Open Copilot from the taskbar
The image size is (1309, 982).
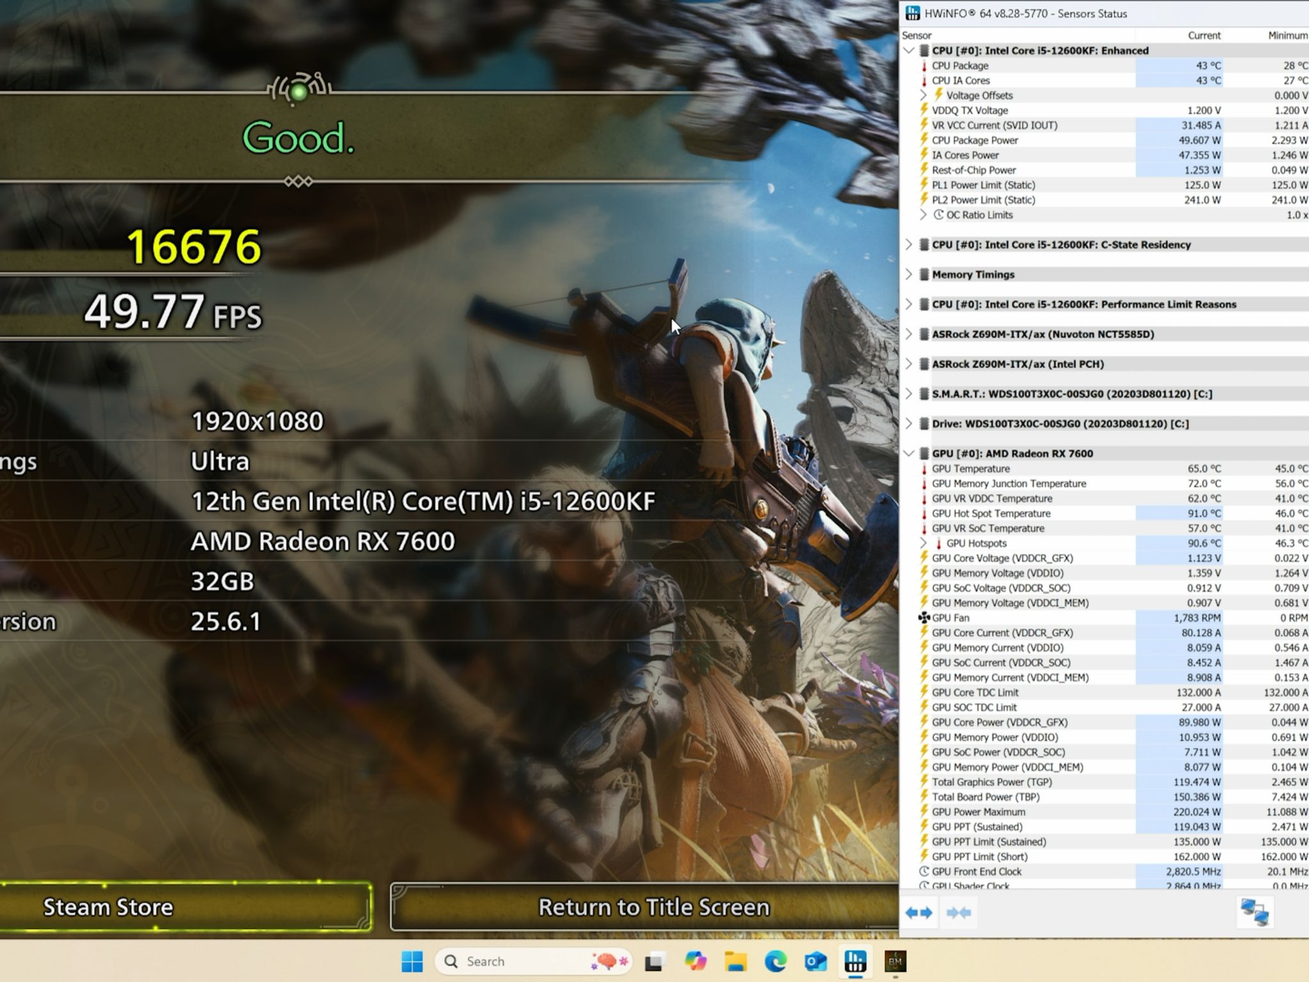point(695,962)
